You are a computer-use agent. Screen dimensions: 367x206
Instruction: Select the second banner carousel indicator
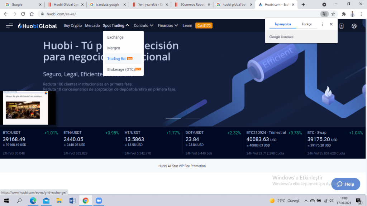pyautogui.click(x=192, y=118)
